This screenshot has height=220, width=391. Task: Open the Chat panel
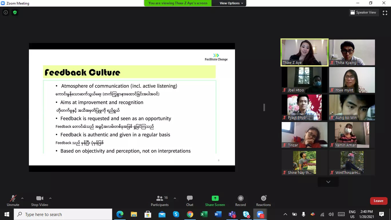pyautogui.click(x=190, y=201)
